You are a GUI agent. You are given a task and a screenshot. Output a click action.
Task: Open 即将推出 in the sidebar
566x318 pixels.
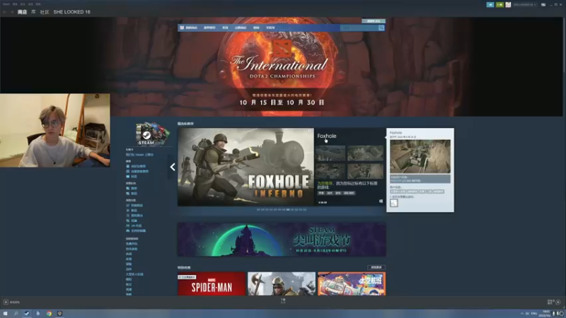coord(137,216)
